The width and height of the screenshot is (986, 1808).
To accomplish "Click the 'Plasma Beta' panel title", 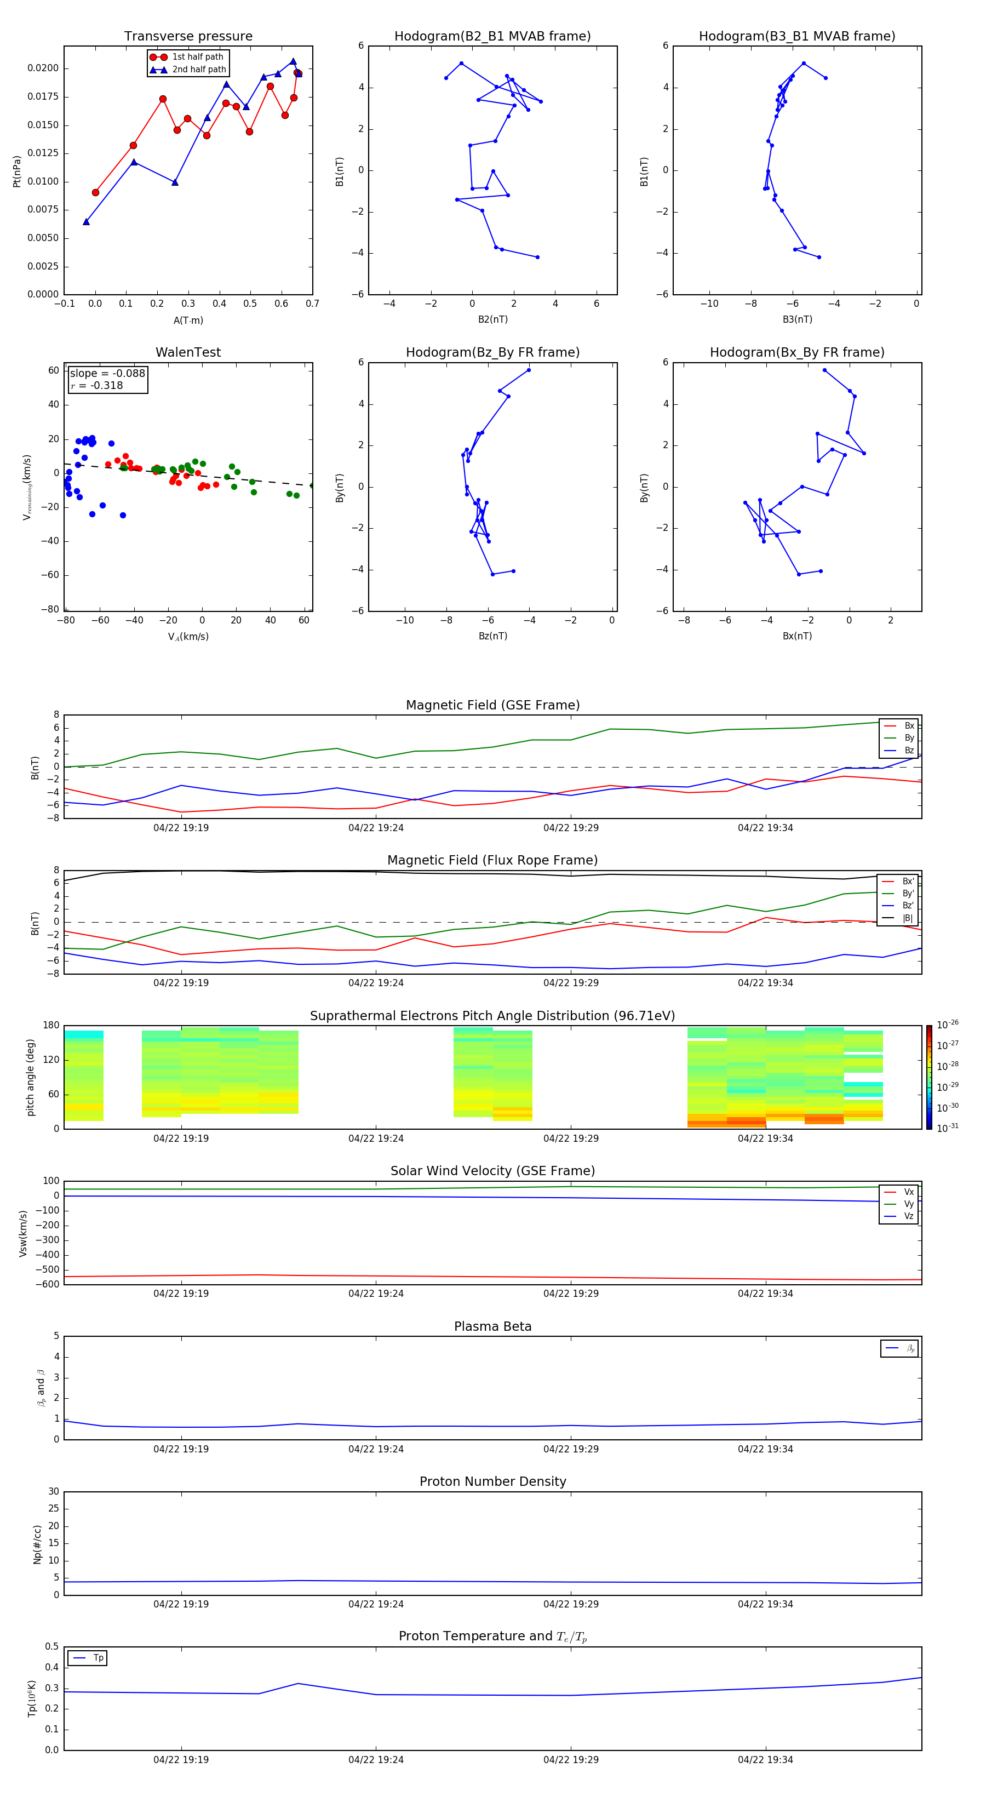I will (x=492, y=1326).
